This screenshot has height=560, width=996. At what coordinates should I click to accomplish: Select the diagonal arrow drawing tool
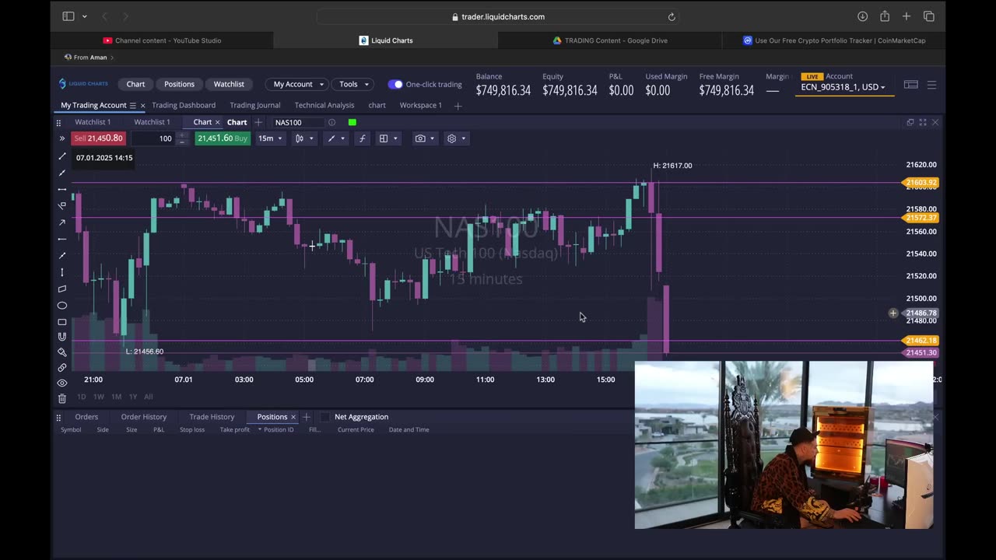(x=62, y=222)
